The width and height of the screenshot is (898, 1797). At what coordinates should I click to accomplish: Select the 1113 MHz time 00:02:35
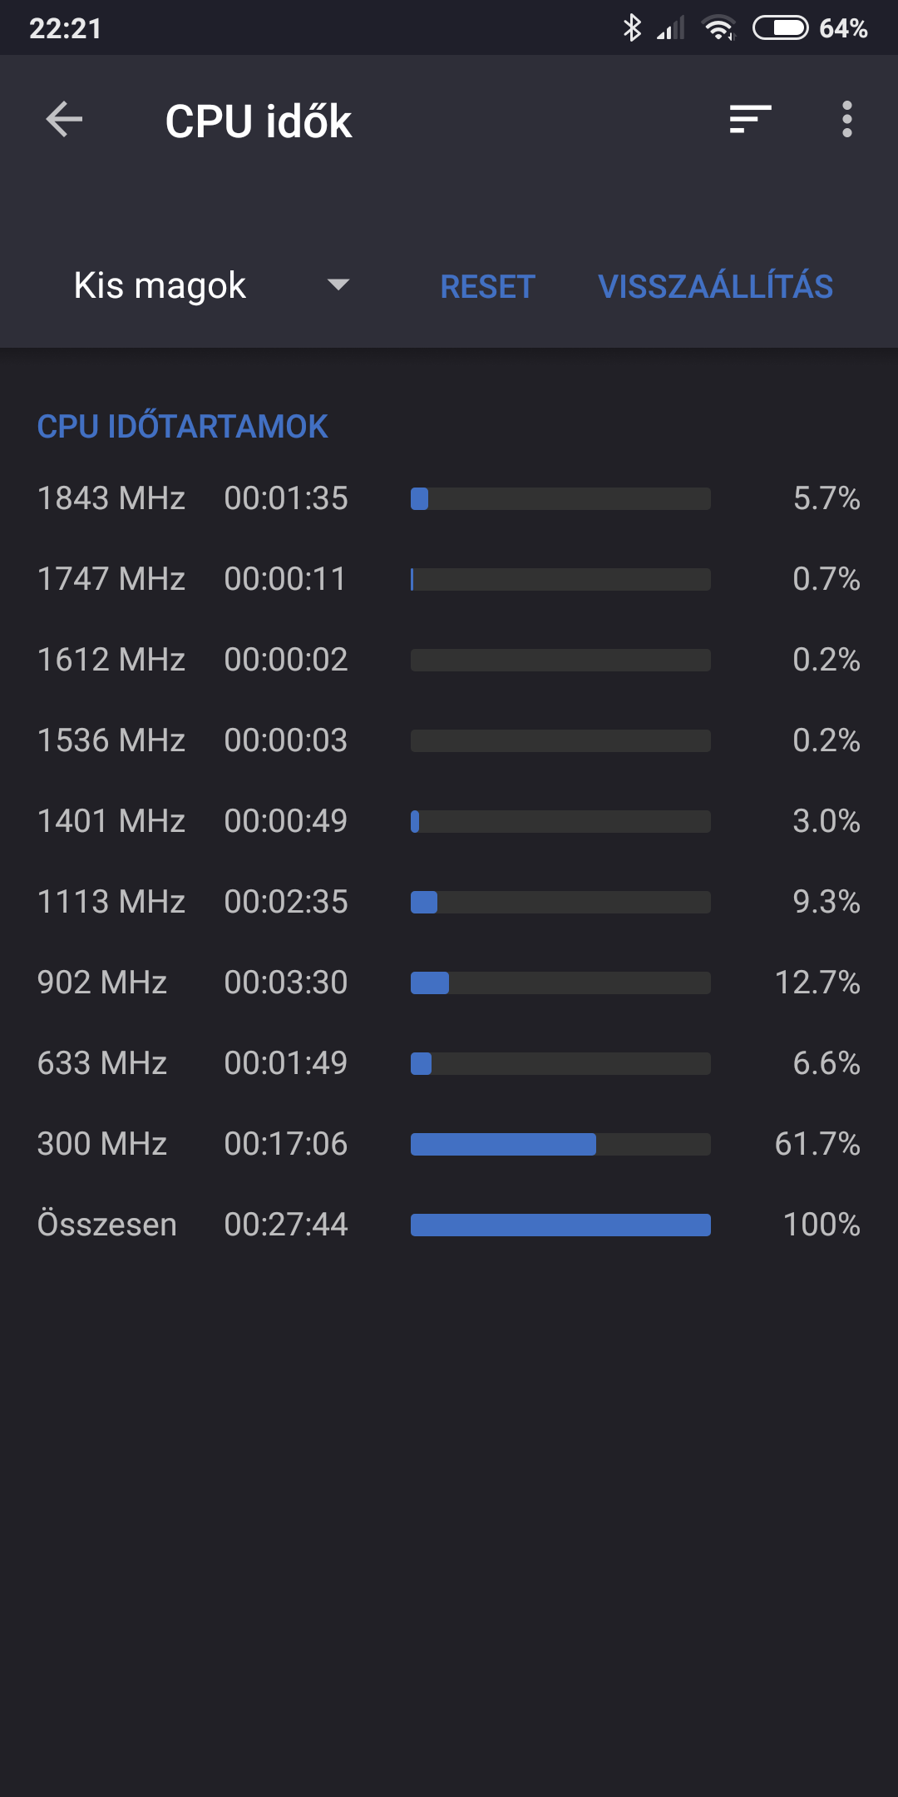pos(286,902)
